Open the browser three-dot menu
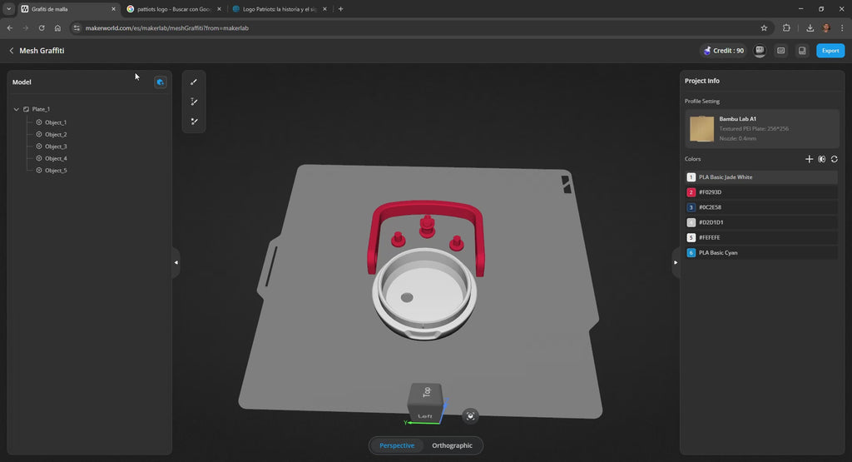852x462 pixels. click(842, 27)
